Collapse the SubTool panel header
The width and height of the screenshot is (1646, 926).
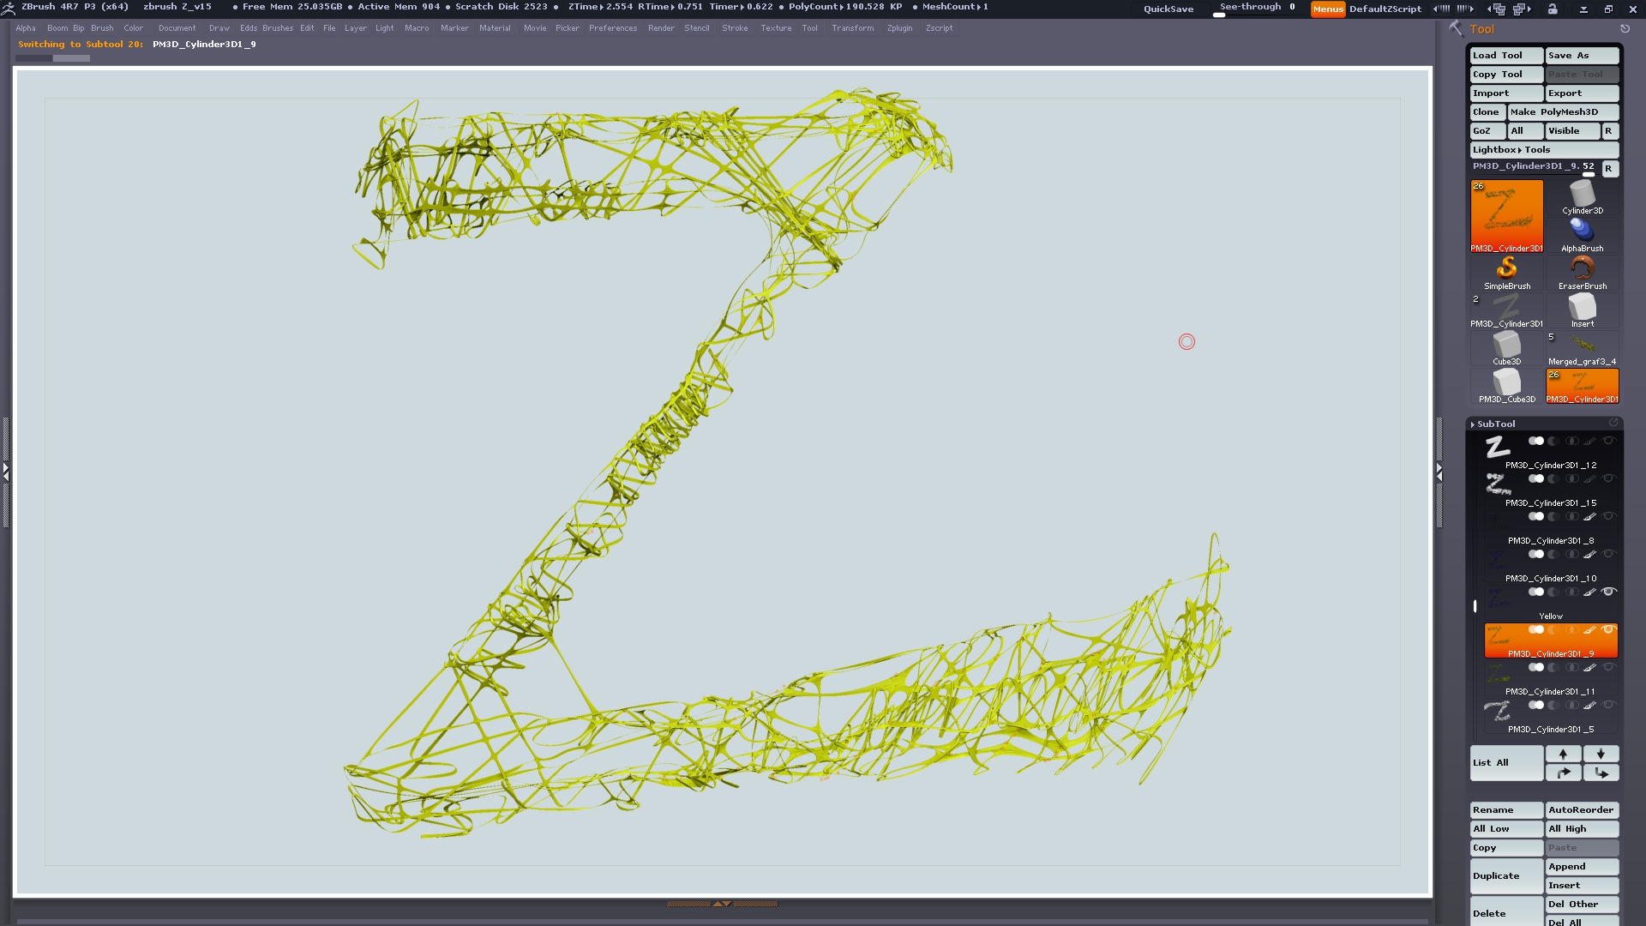pyautogui.click(x=1496, y=424)
